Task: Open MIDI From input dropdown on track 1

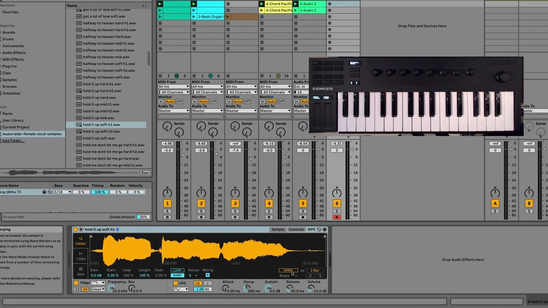Action: pyautogui.click(x=173, y=87)
